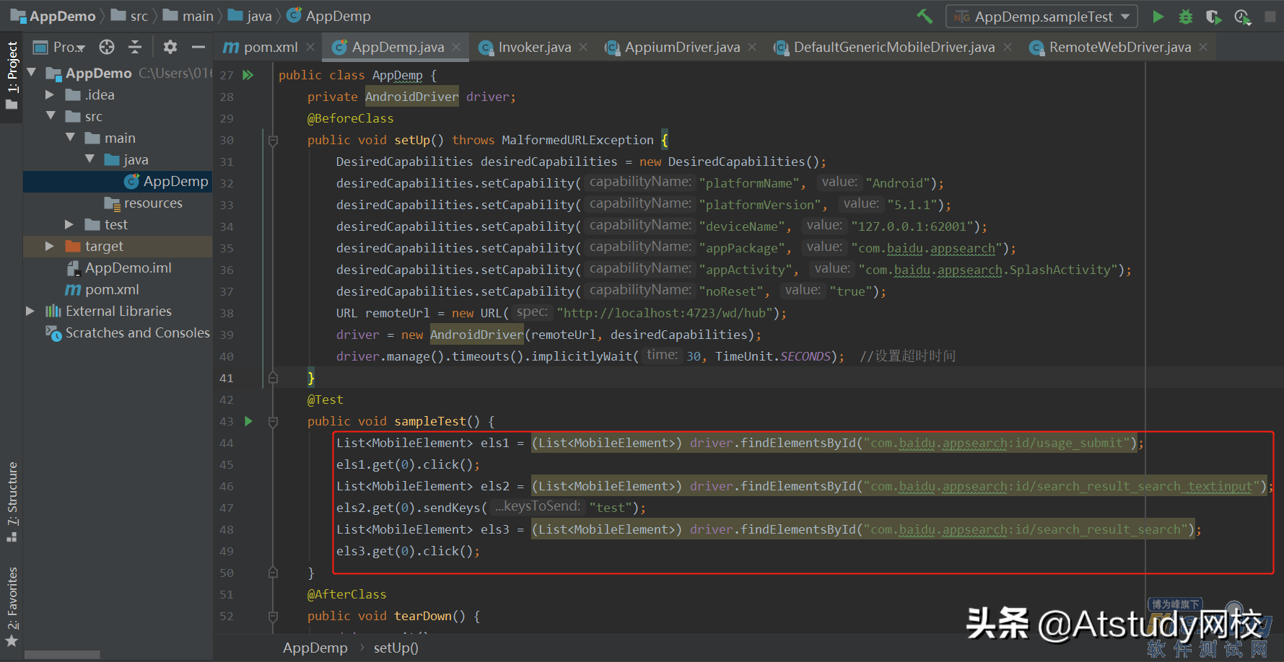Toggle the 1: Project tool window
Screen dimensions: 1284x662
[12, 76]
